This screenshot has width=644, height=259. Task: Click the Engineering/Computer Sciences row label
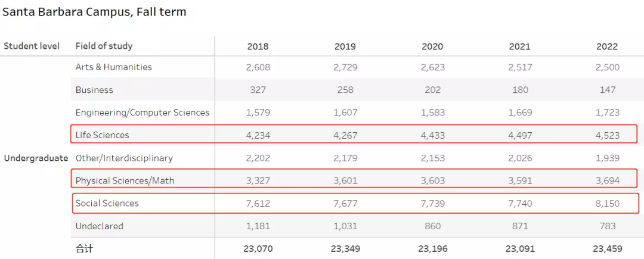click(x=143, y=113)
